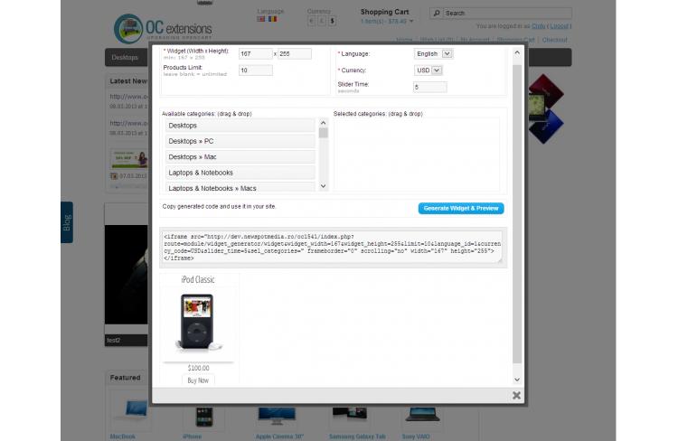The image size is (678, 441).
Task: Click the selected categories drop area
Action: click(x=417, y=155)
